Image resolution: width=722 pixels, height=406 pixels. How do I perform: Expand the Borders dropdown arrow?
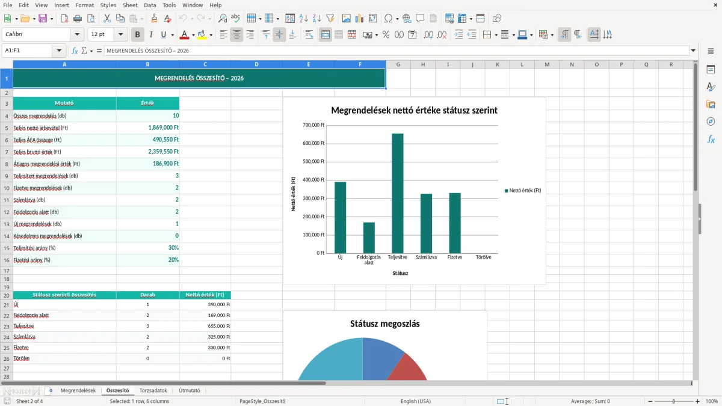(x=496, y=35)
